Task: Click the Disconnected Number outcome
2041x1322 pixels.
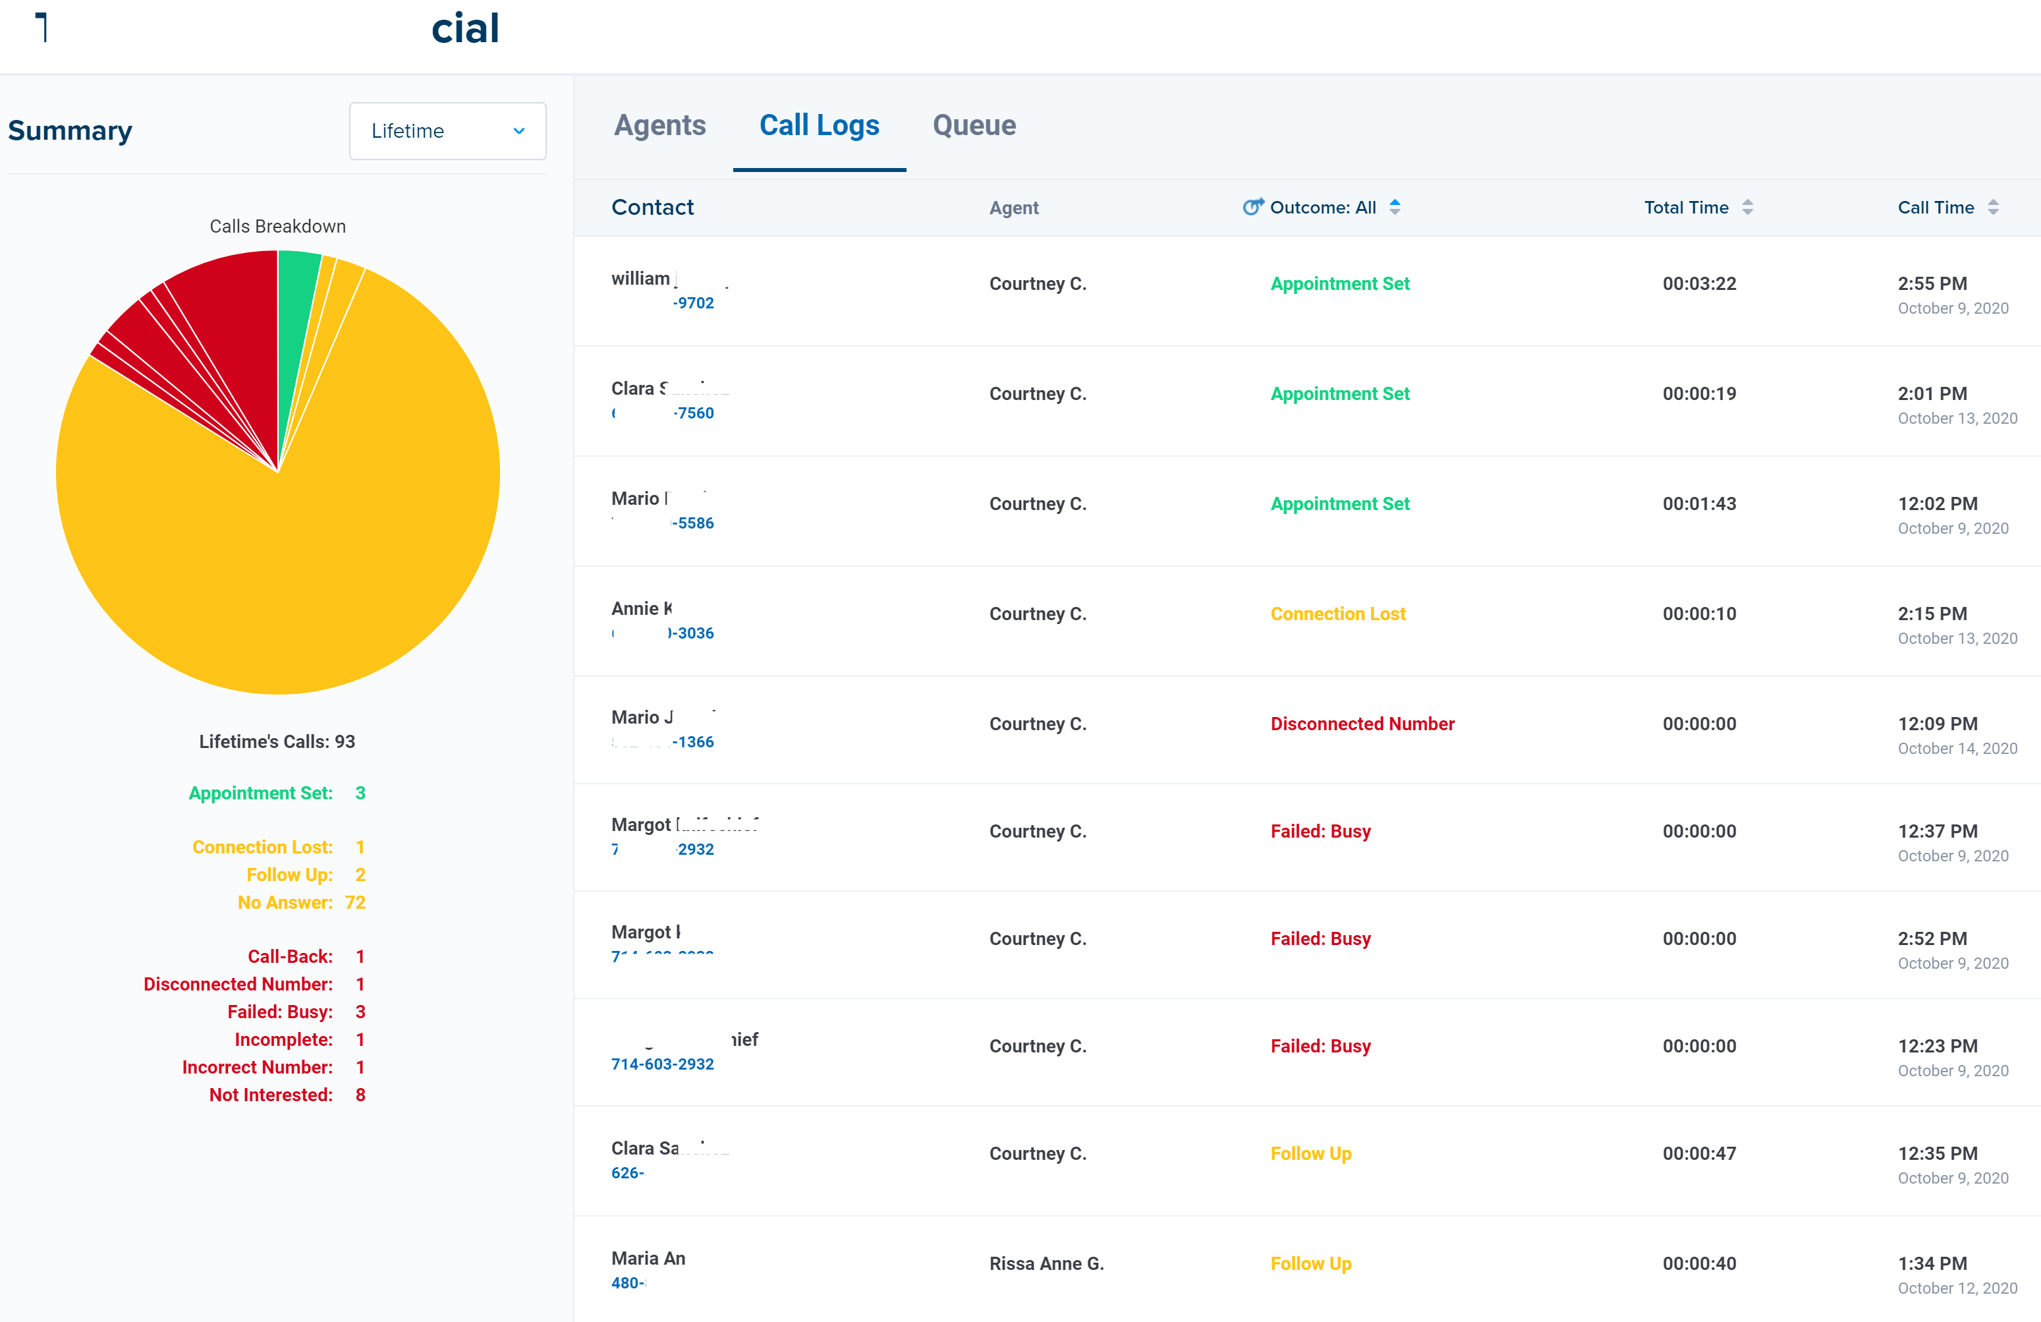Action: (1362, 723)
